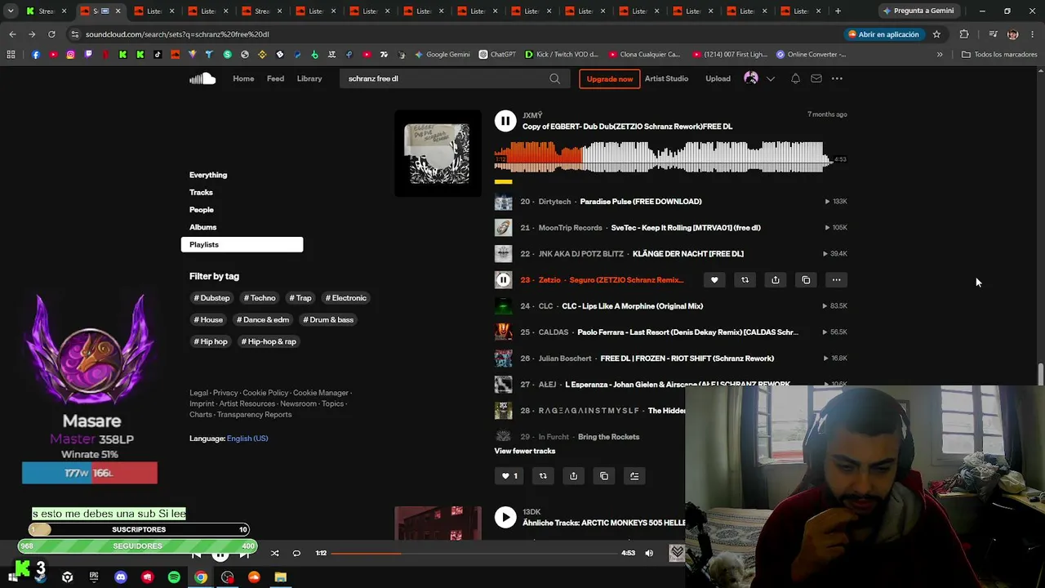Collapse list with View fewer tracks

tap(525, 451)
